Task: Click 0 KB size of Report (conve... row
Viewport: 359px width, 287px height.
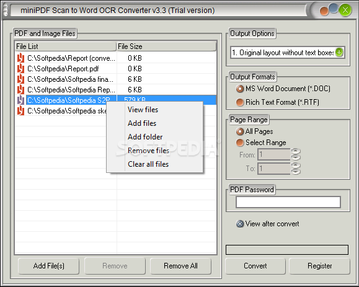Action: 135,58
